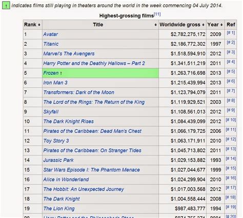Viewport: 243px width, 218px height.
Task: Open reference [# 4] link
Action: click(231, 62)
